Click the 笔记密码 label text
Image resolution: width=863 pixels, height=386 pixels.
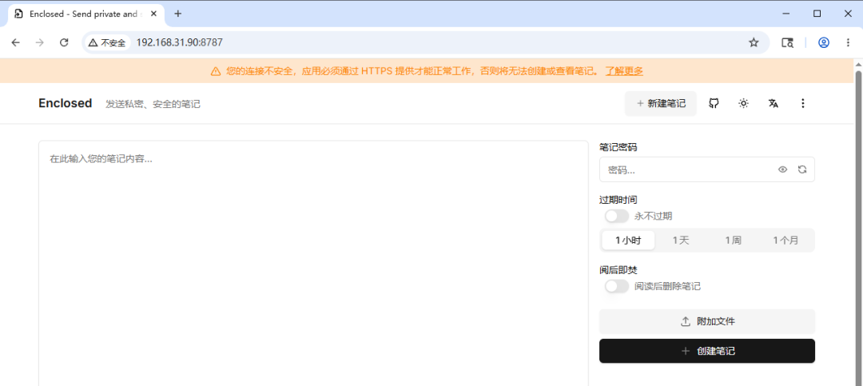tap(618, 147)
